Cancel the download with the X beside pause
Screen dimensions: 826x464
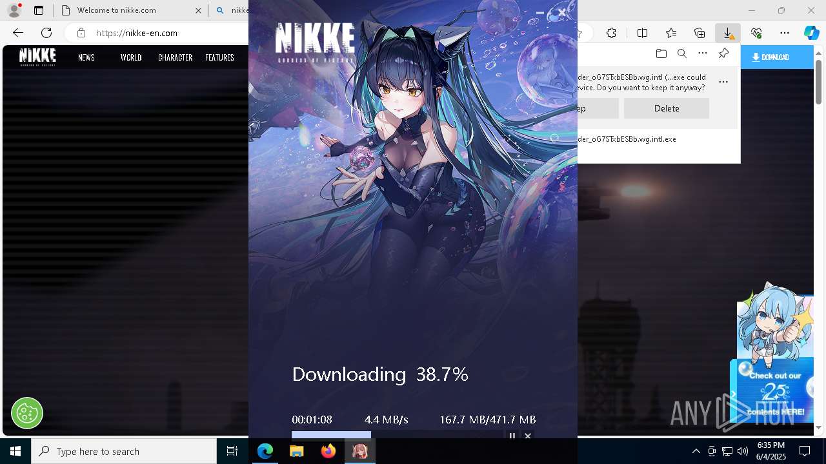coord(528,436)
